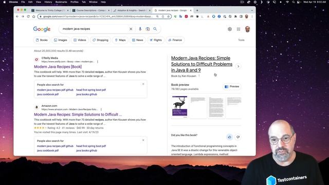Open tab search dropdown arrow in Chrome
Viewport: 329px width, 185px height.
click(252, 10)
